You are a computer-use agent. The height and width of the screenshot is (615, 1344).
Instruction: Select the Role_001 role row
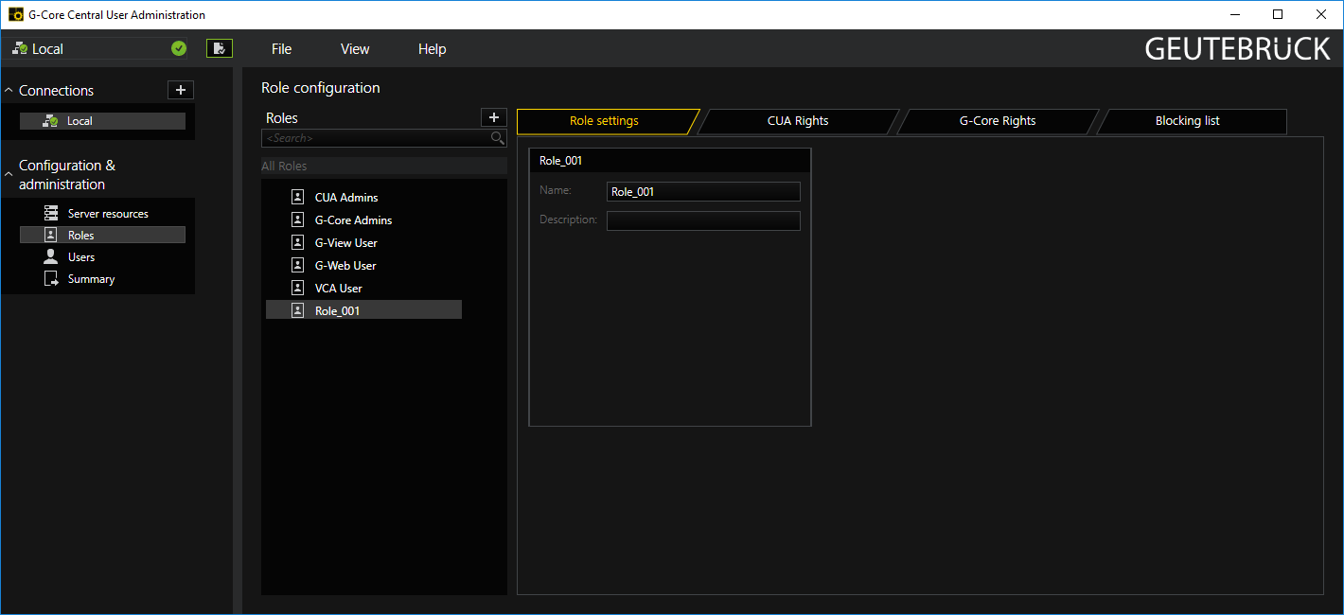363,310
